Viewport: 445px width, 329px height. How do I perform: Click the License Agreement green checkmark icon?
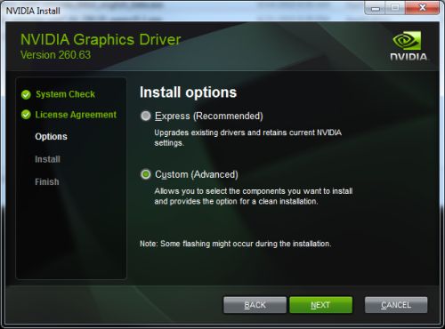coord(26,115)
